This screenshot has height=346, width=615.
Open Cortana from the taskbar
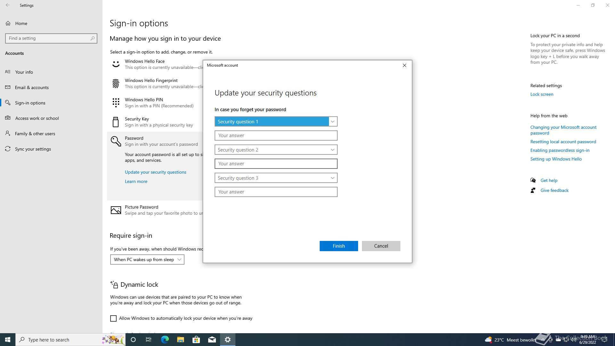point(133,340)
